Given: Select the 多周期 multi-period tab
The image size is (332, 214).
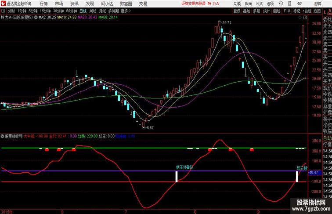Looking at the screenshot, I should 113,11.
